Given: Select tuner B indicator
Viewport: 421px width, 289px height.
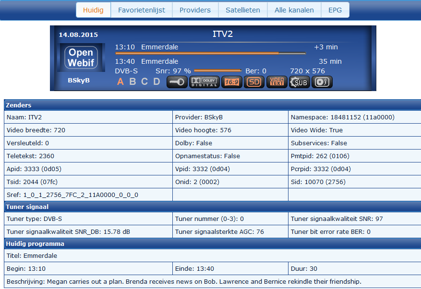Looking at the screenshot, I should (x=132, y=82).
